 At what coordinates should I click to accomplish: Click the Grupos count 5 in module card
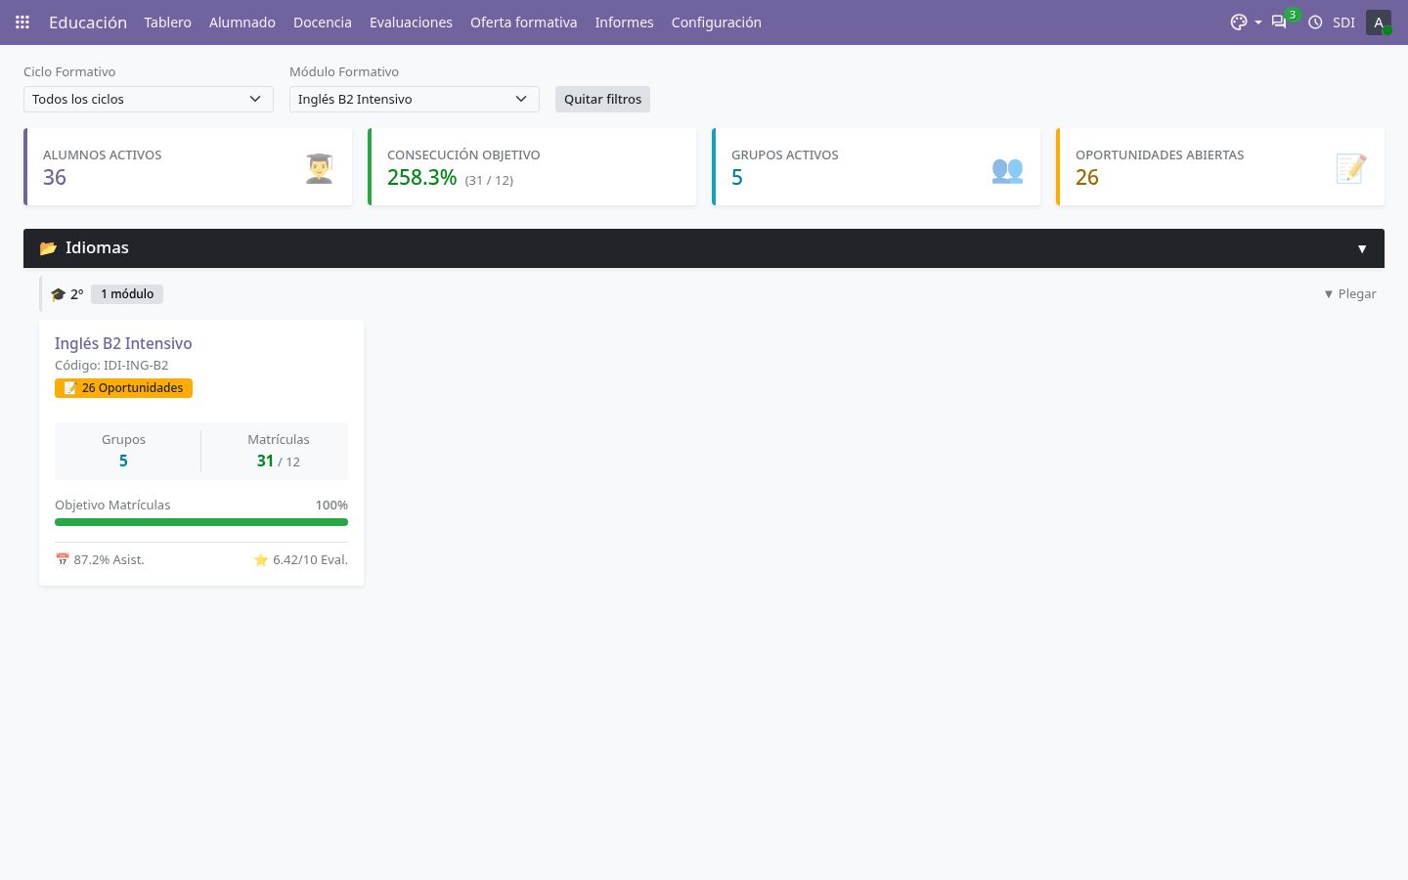[x=123, y=461]
